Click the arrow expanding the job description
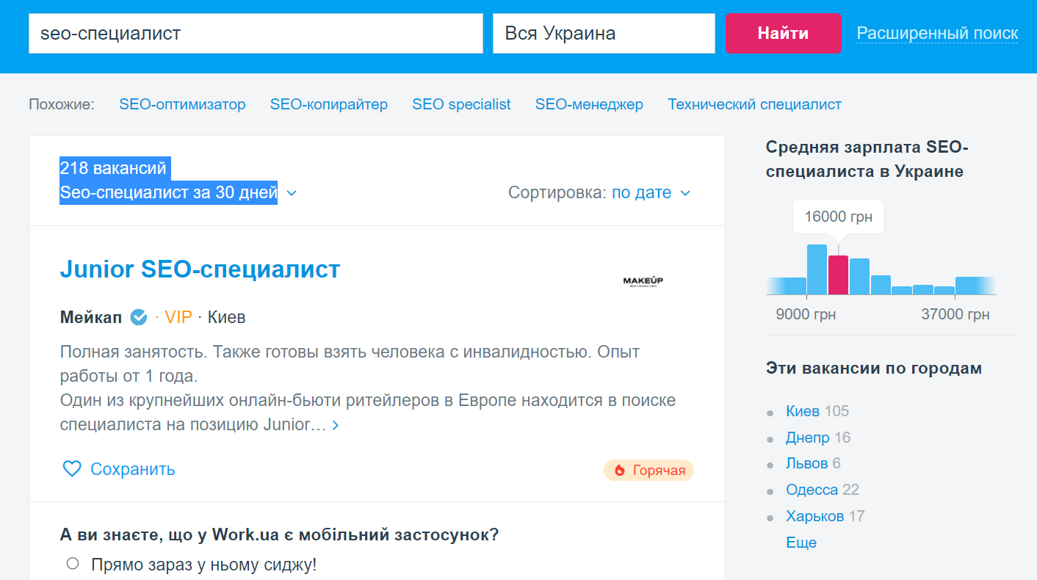The height and width of the screenshot is (580, 1037). coord(335,424)
